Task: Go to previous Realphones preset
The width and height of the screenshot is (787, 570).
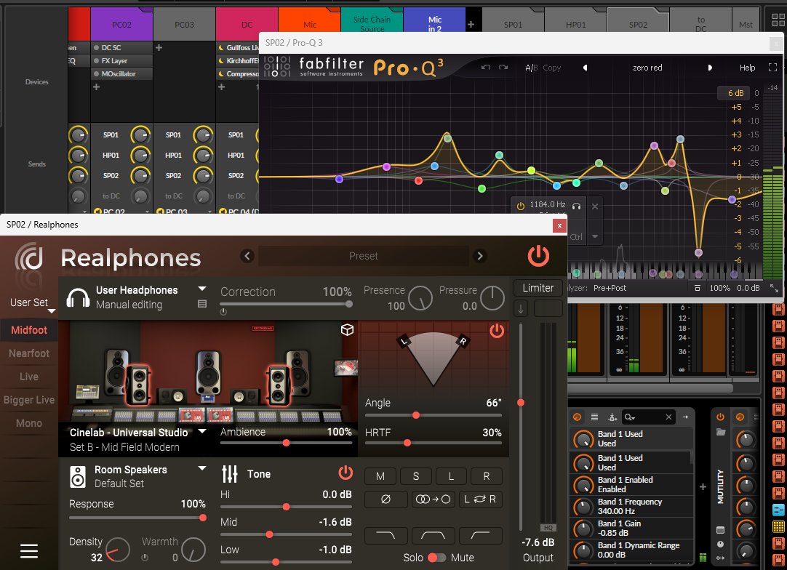Action: (x=247, y=256)
